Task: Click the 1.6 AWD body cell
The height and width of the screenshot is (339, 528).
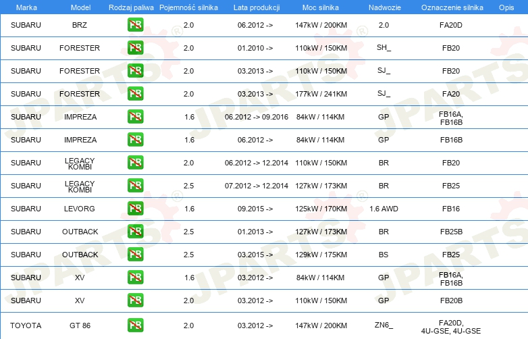Action: 384,209
